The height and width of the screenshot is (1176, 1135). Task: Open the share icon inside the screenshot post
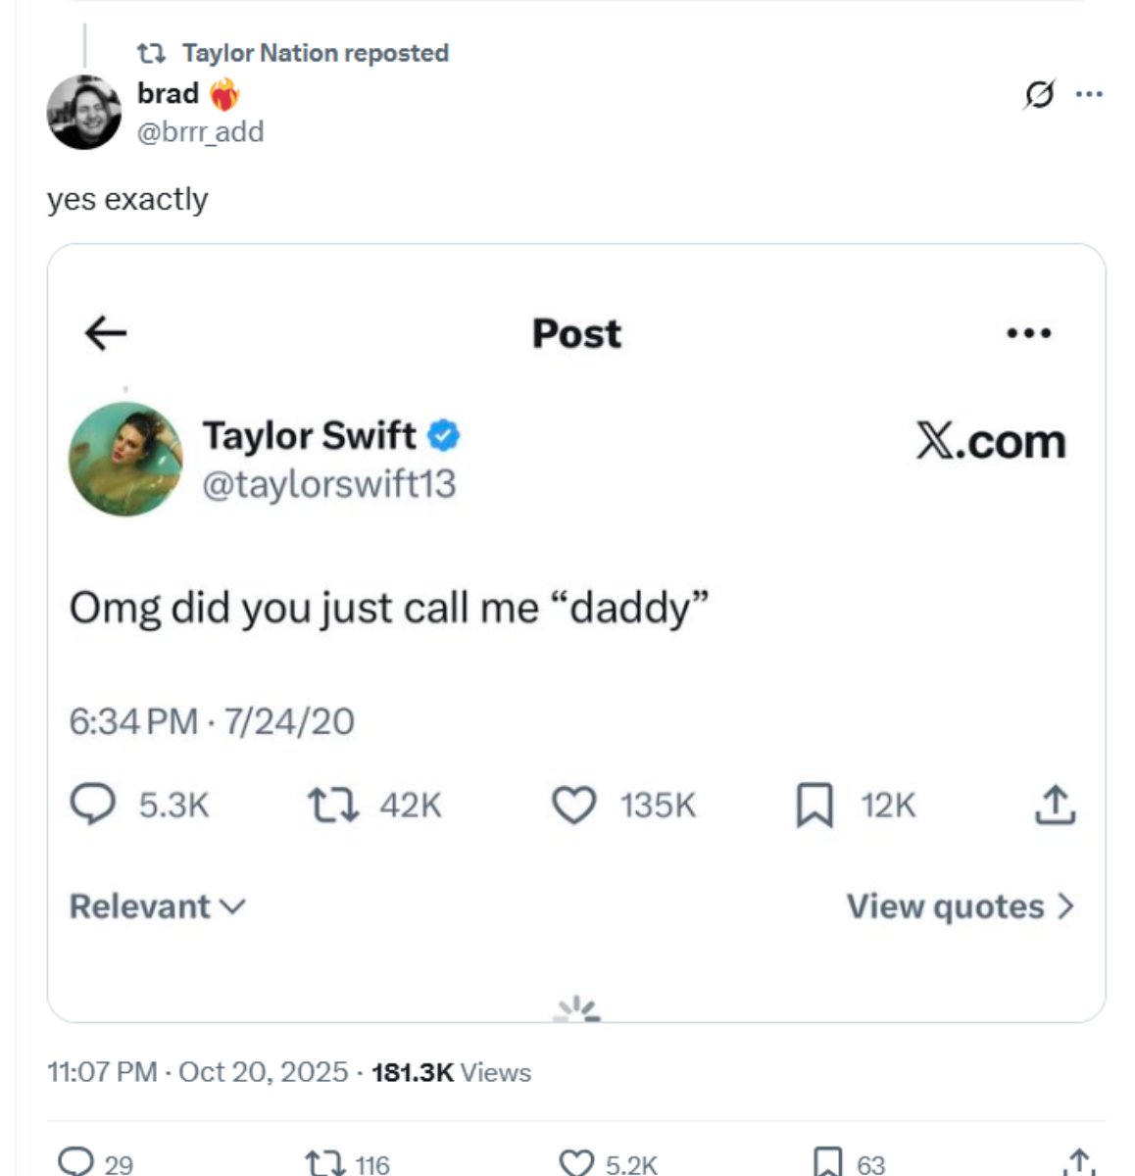1056,806
